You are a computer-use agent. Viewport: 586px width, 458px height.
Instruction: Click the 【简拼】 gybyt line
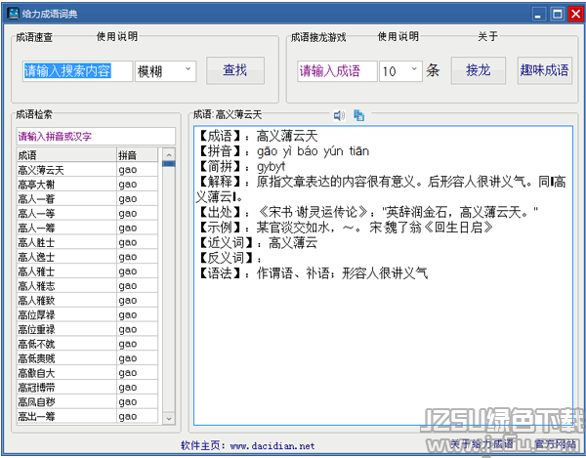241,167
